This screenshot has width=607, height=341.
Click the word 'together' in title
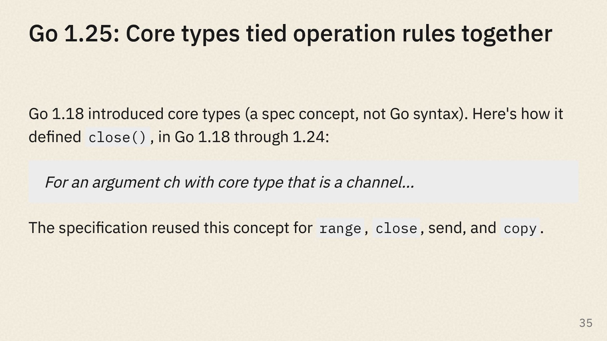coord(507,33)
